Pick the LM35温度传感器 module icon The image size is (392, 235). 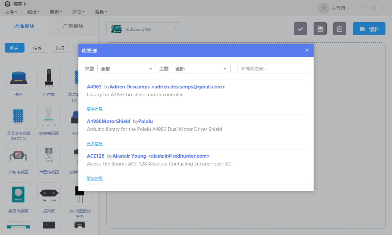click(80, 194)
